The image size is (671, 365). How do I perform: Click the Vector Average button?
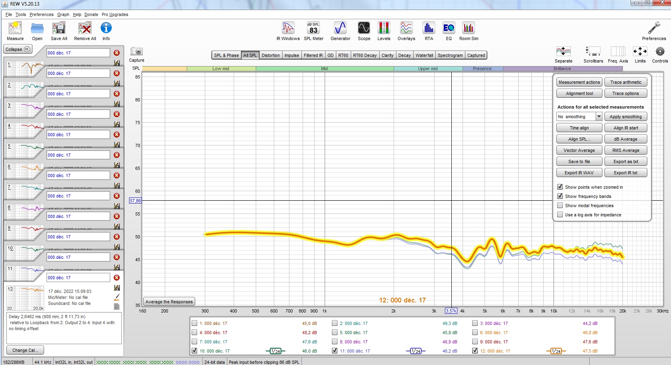pos(579,150)
